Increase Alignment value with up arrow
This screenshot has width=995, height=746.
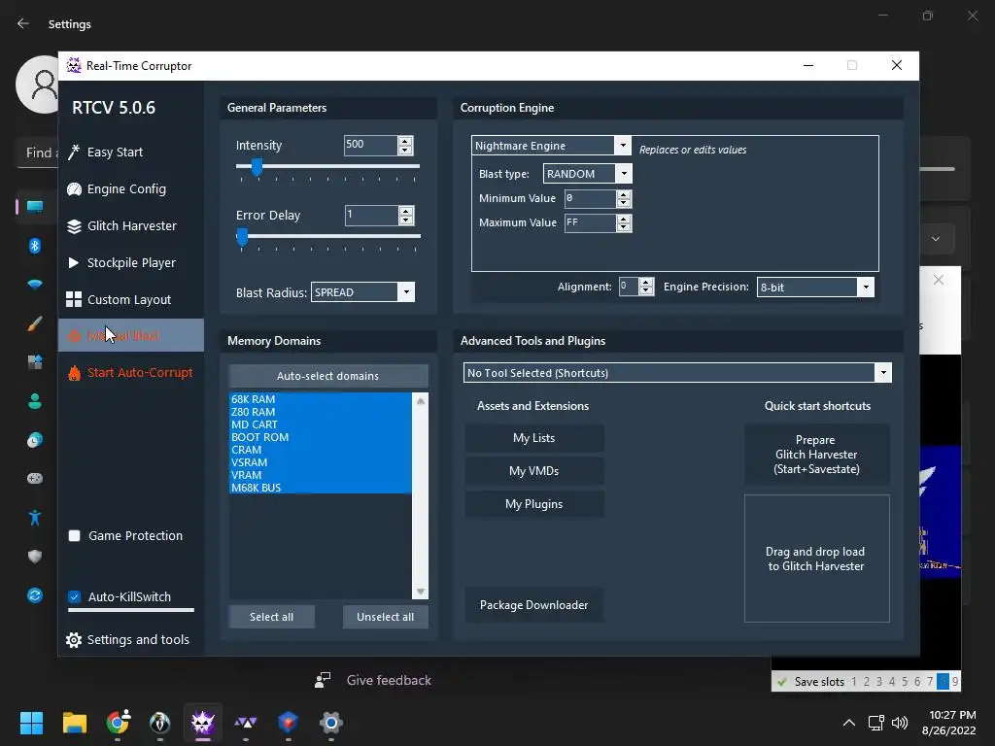646,283
